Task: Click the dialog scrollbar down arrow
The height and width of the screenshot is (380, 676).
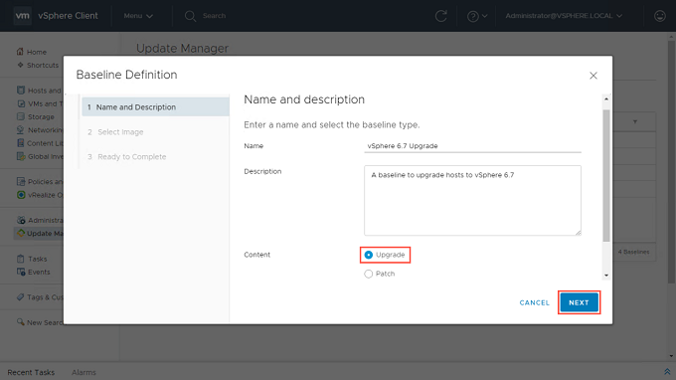Action: [606, 276]
